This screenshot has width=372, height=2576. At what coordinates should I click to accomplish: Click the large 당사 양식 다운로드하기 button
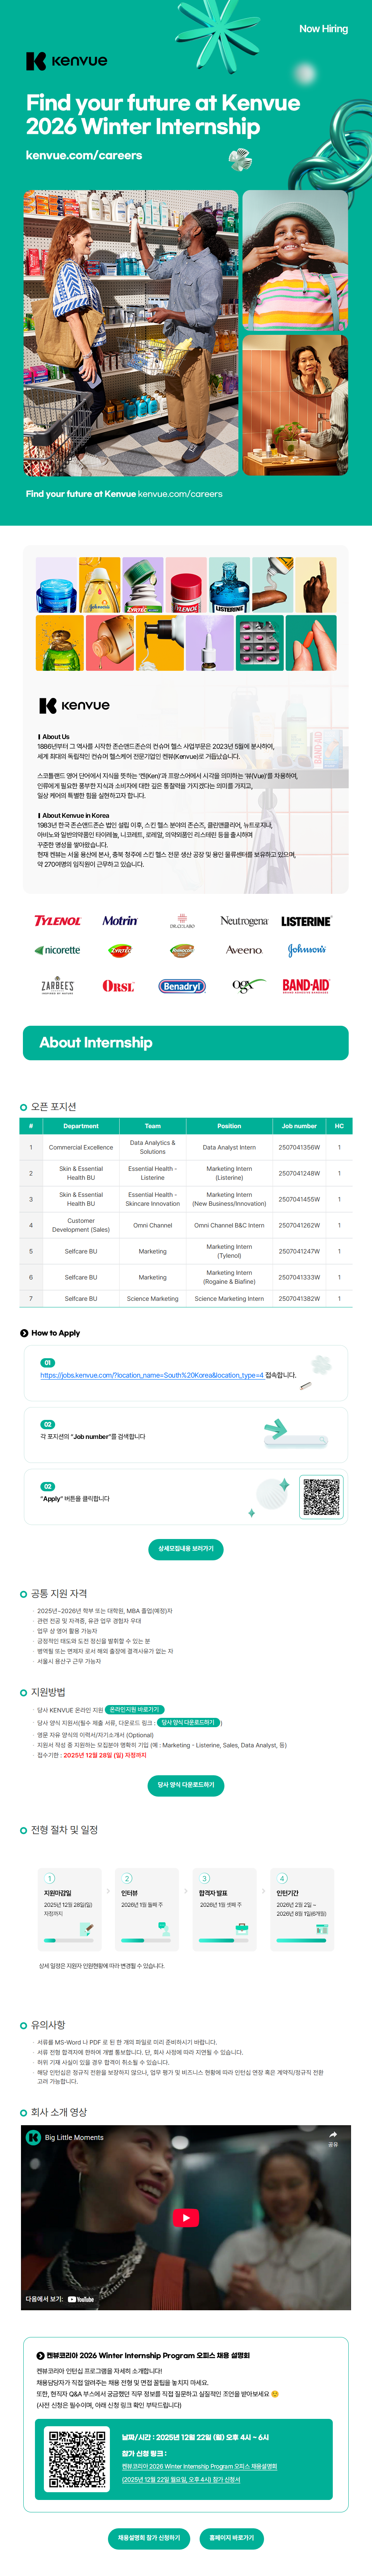[x=186, y=1785]
